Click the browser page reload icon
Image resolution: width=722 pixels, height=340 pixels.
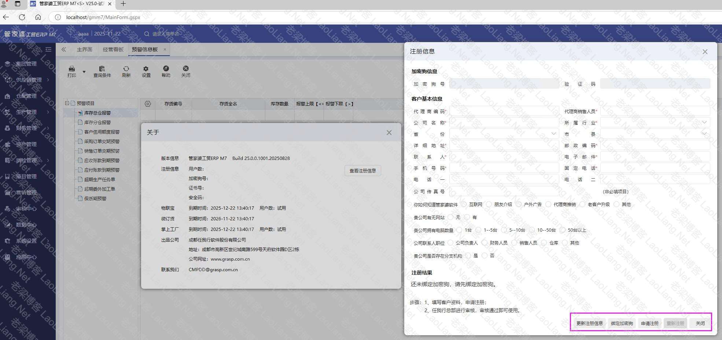point(22,17)
